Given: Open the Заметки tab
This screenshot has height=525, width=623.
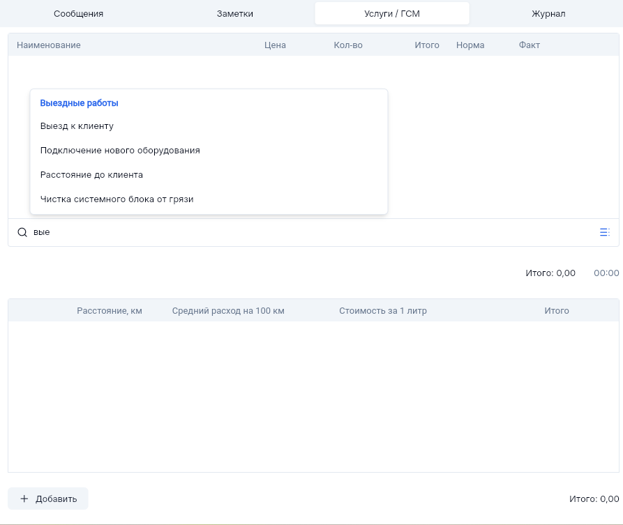Looking at the screenshot, I should tap(234, 14).
